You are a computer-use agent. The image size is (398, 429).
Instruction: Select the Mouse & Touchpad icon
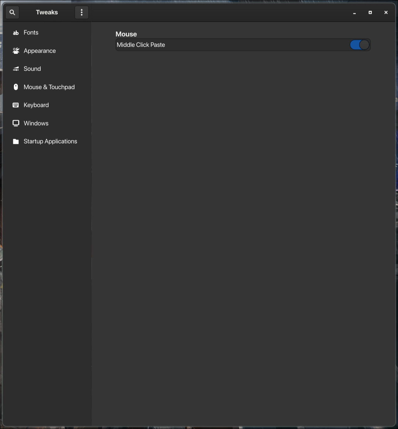point(16,87)
